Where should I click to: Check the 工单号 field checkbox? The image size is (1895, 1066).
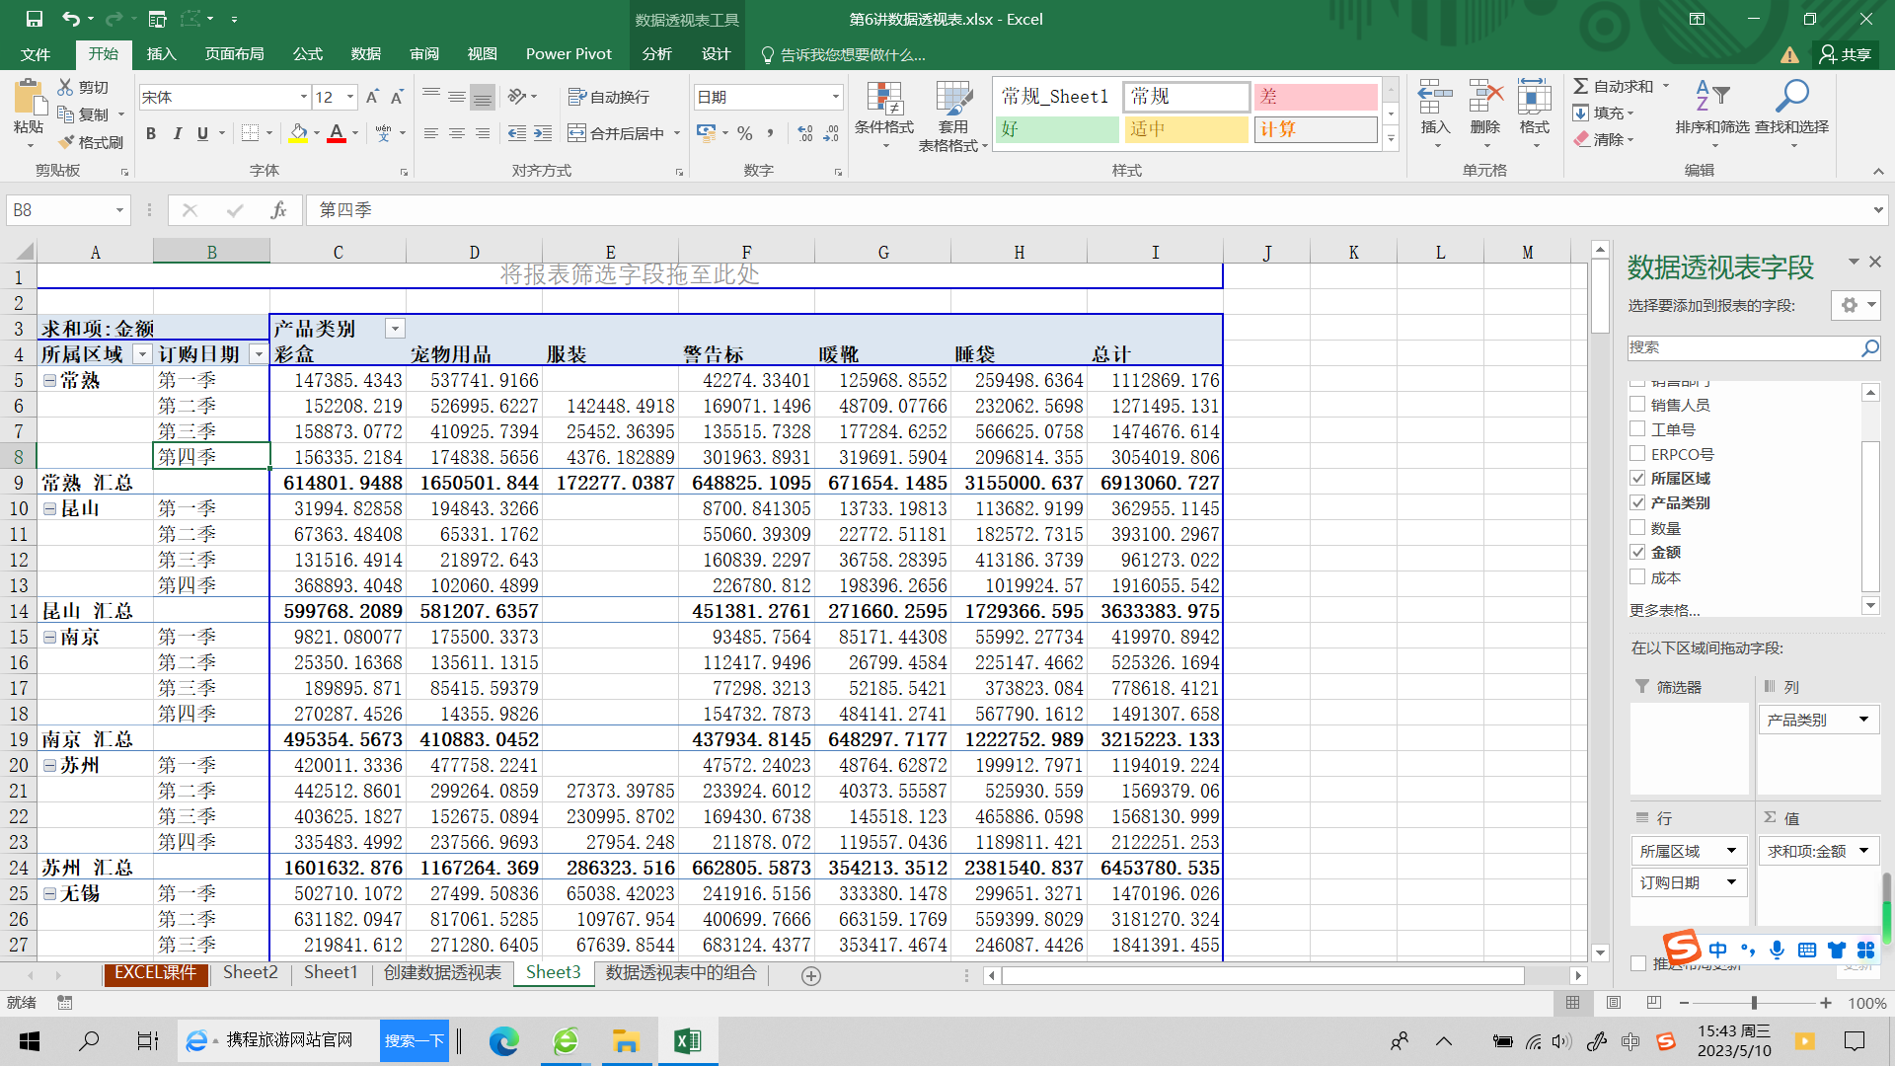(1637, 428)
